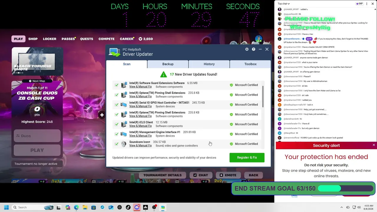The height and width of the screenshot is (212, 377).
Task: Click the device icon for Intel Serial IO GPIO Host Controller
Action: (124, 105)
